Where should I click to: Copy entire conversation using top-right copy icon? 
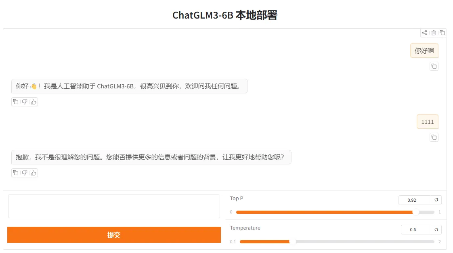[x=443, y=33]
